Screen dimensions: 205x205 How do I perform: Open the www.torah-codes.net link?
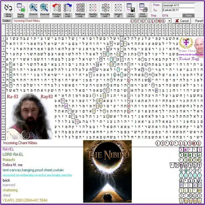191,55
